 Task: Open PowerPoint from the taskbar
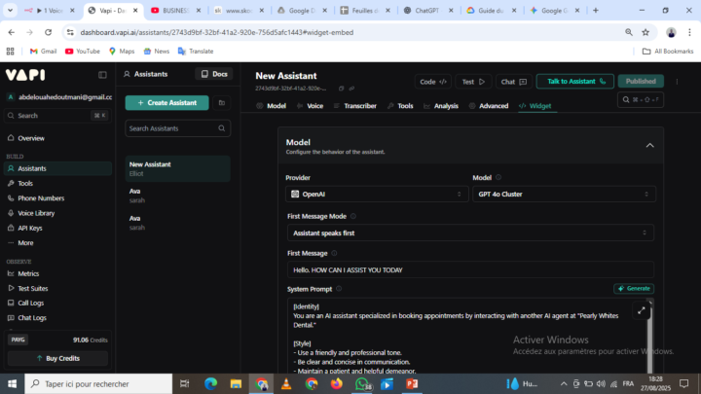(412, 383)
